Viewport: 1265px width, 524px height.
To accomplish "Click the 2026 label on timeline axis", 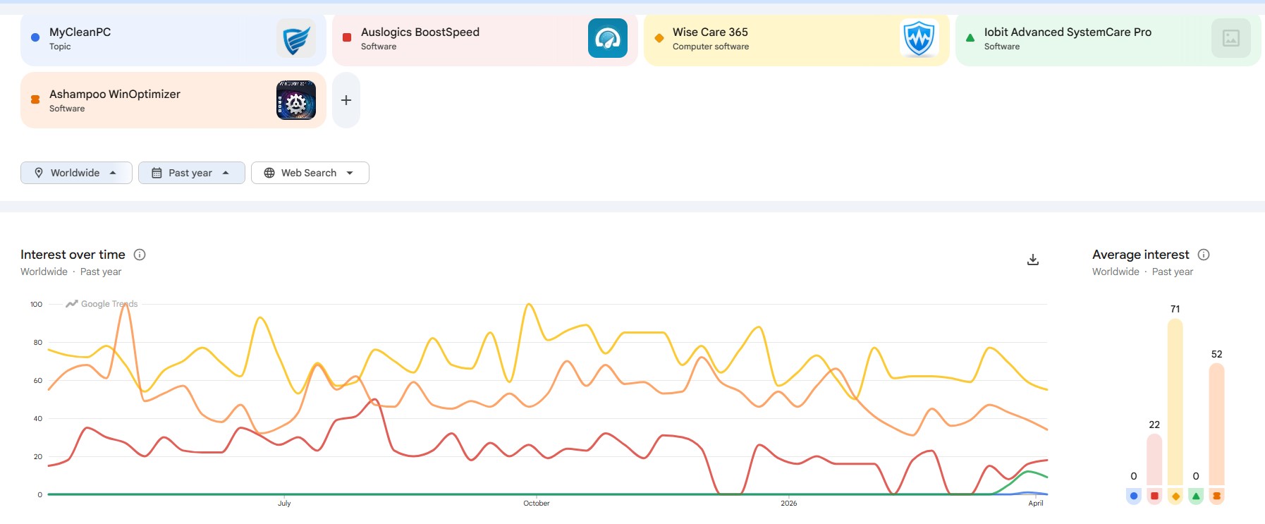I will 789,503.
